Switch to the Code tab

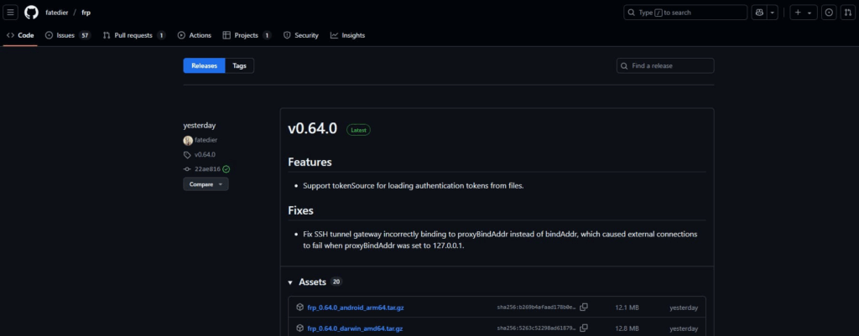(x=20, y=35)
